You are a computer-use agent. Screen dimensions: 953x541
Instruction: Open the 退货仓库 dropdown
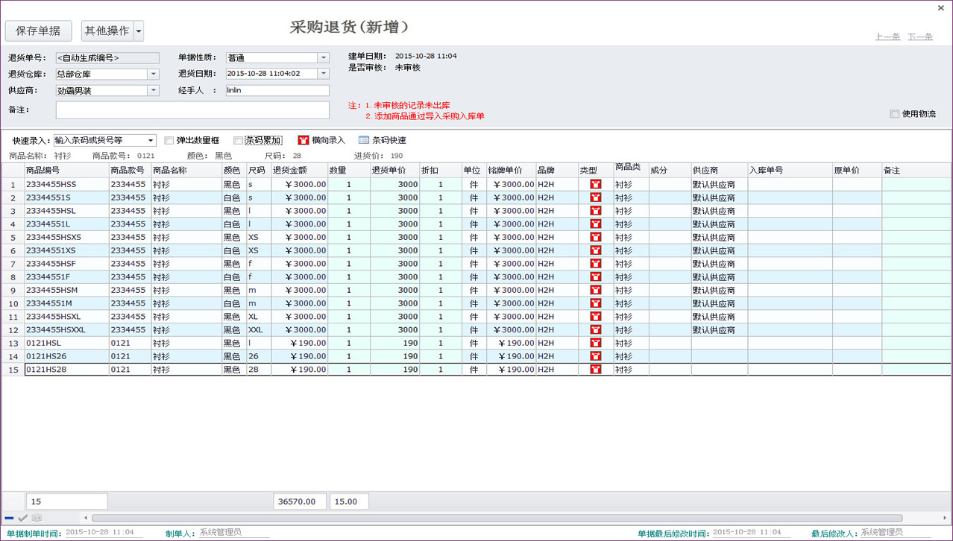click(x=153, y=75)
